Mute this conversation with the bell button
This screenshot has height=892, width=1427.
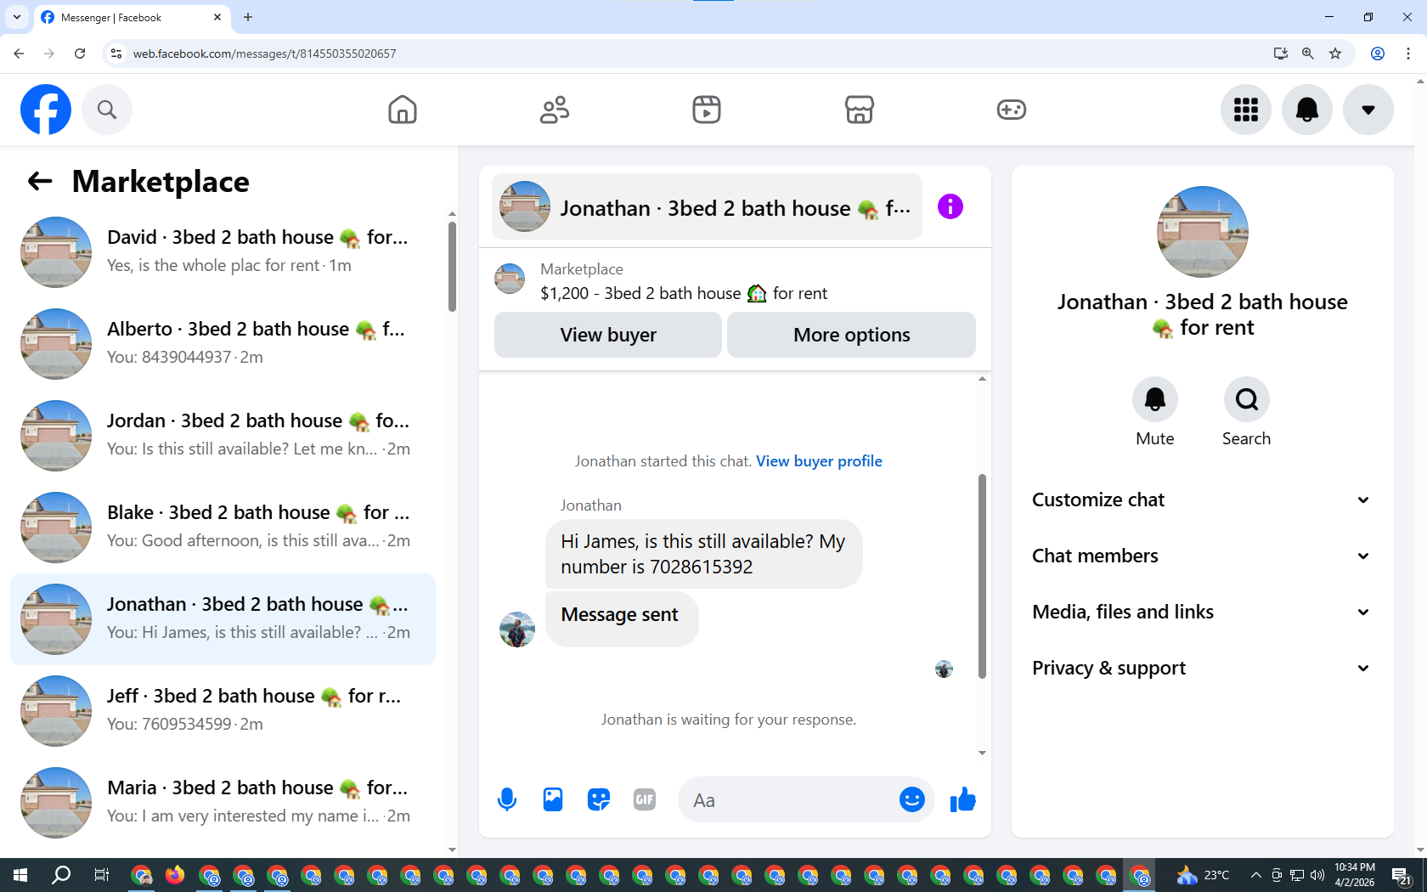click(x=1155, y=399)
